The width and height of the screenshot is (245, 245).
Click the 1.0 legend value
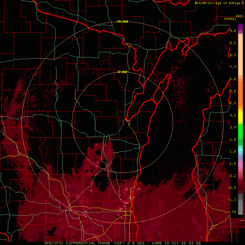(x=233, y=164)
